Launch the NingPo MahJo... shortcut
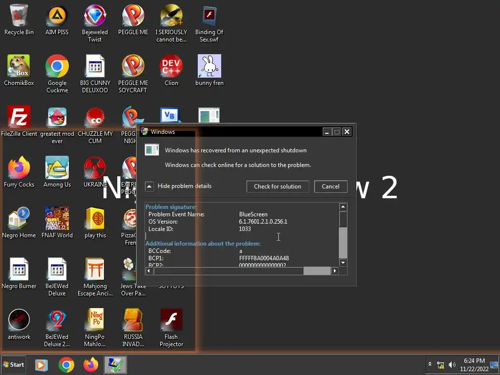This screenshot has height=375, width=500. pyautogui.click(x=95, y=328)
